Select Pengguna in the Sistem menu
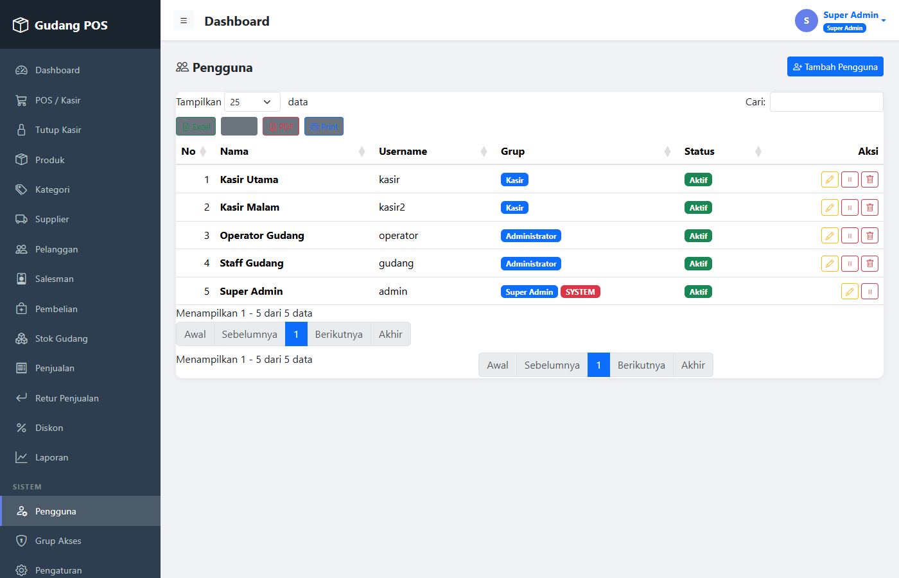The image size is (899, 578). [x=80, y=511]
